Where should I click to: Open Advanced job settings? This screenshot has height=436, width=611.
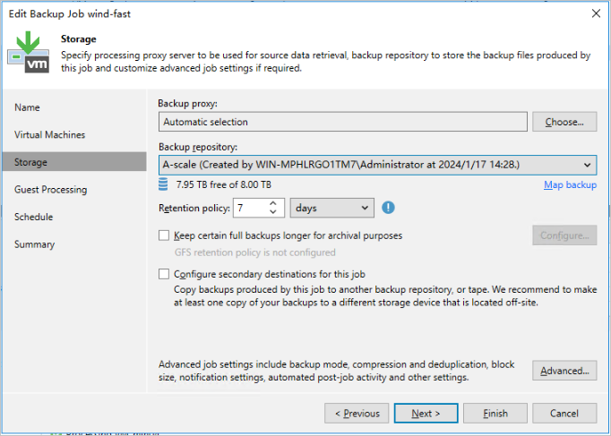(x=564, y=371)
